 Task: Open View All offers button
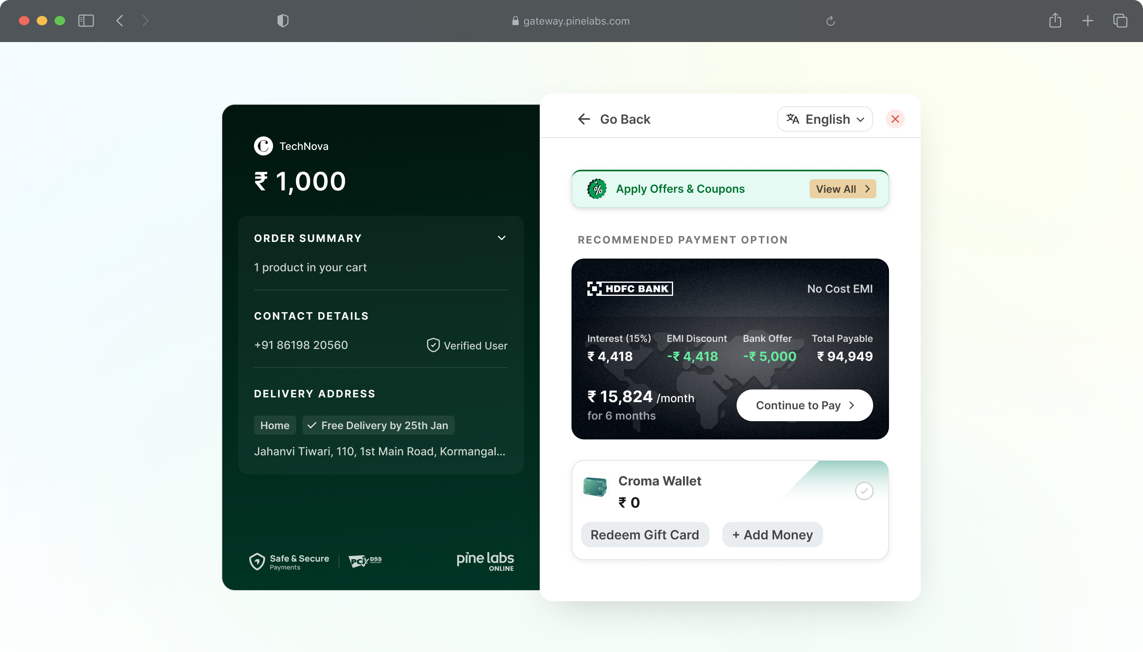(843, 189)
